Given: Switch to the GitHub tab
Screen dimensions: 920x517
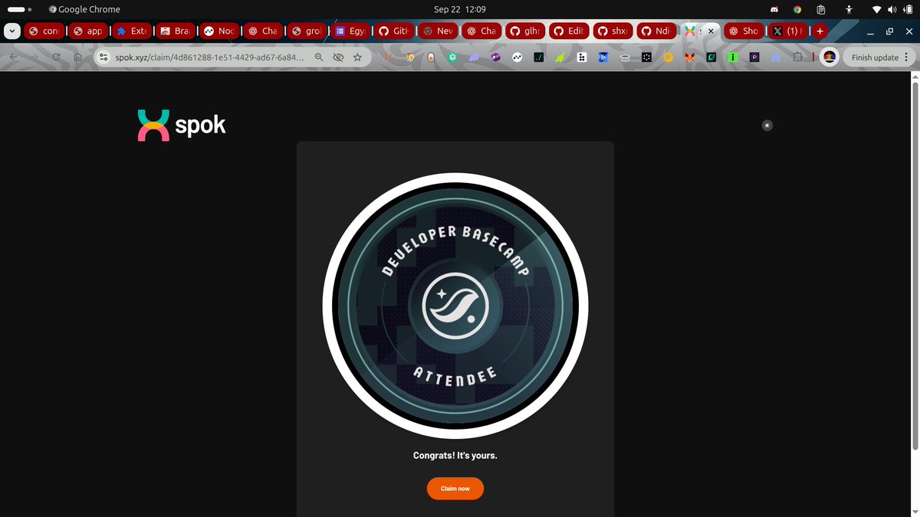Looking at the screenshot, I should click(393, 31).
